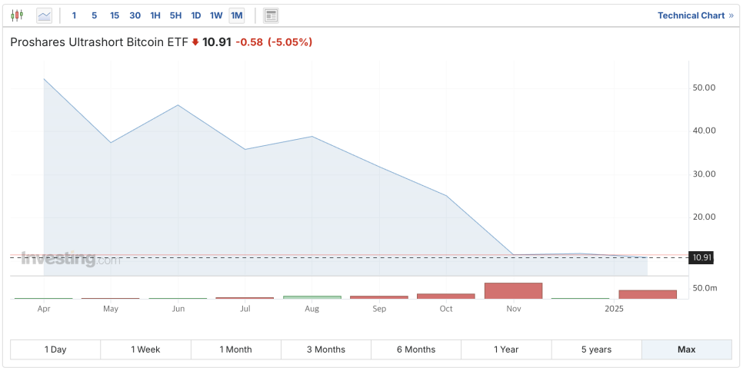This screenshot has height=371, width=743.
Task: Show the 1 Month range
Action: (235, 349)
